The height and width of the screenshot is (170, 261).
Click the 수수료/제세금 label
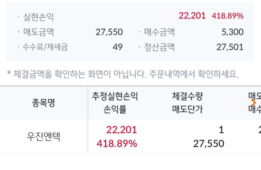click(x=45, y=47)
